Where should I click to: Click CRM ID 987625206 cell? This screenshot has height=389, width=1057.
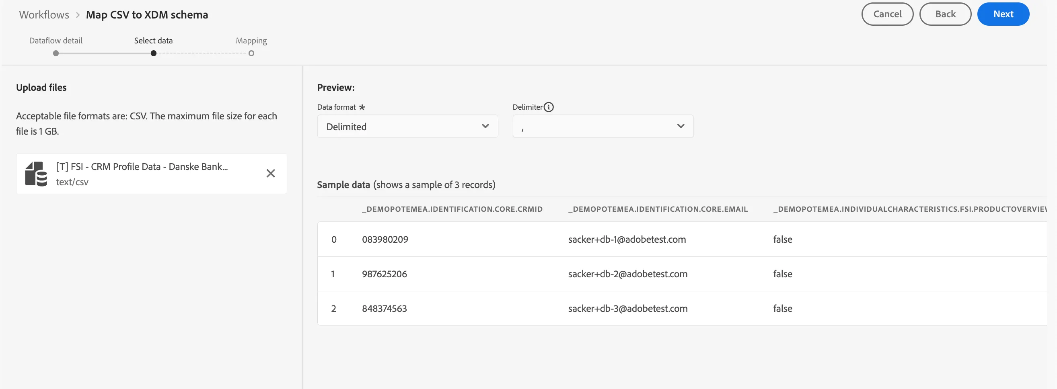[x=384, y=274]
